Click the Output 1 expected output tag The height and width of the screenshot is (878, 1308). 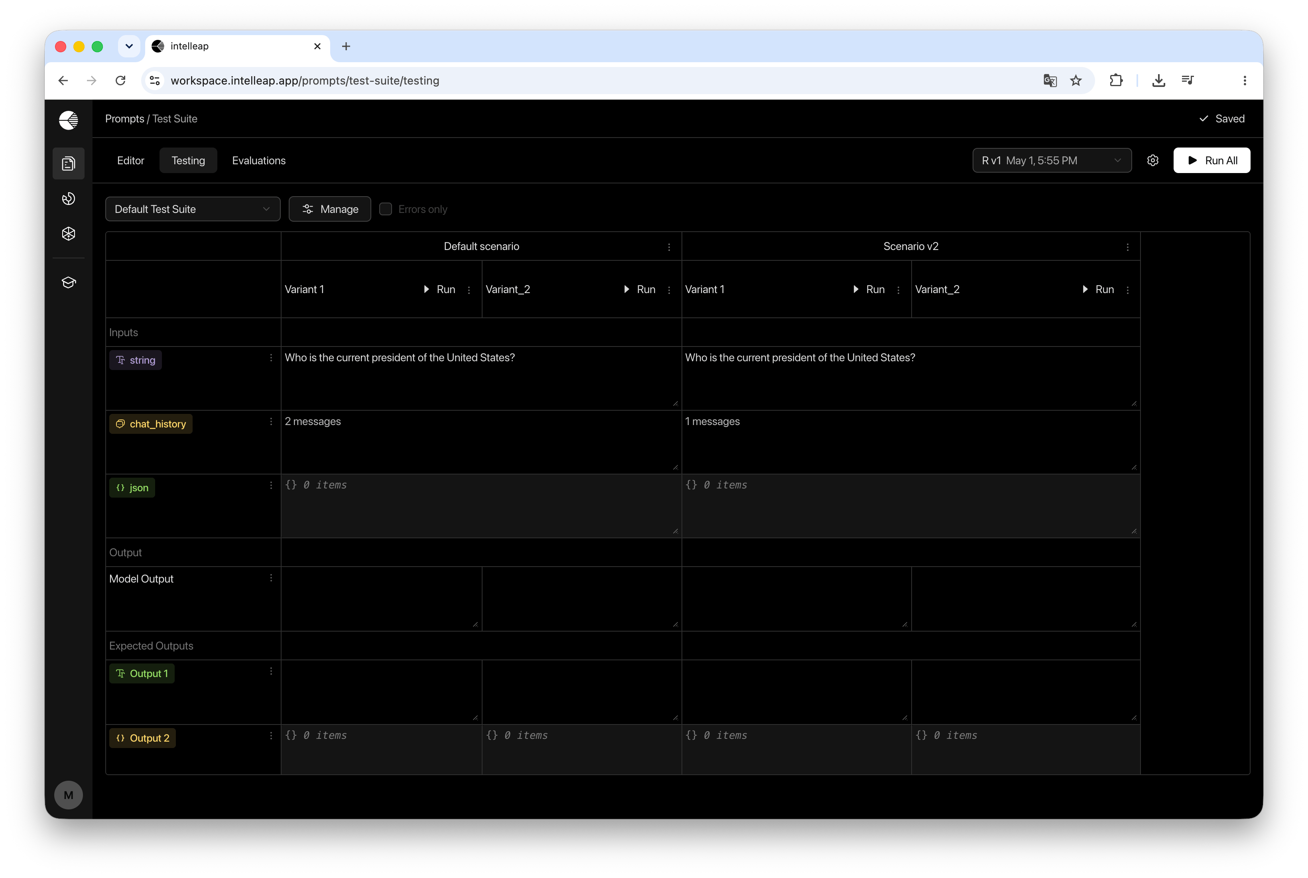142,673
